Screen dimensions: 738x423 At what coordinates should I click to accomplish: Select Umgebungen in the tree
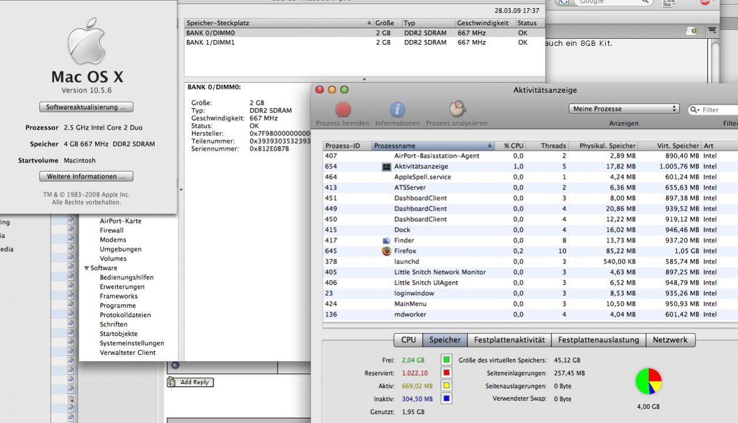coord(121,249)
